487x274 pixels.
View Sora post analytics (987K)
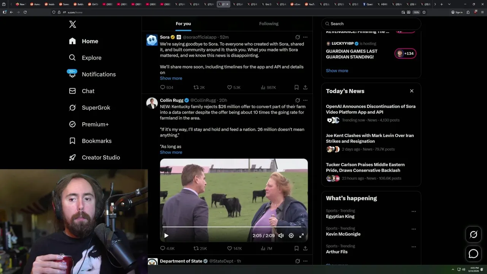point(268,88)
